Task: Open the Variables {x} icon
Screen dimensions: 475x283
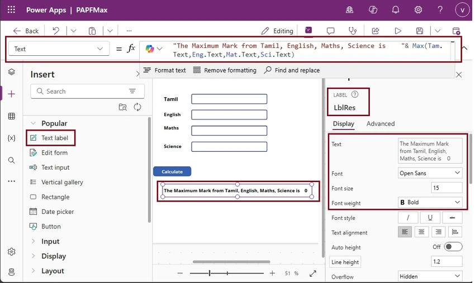Action: point(12,138)
